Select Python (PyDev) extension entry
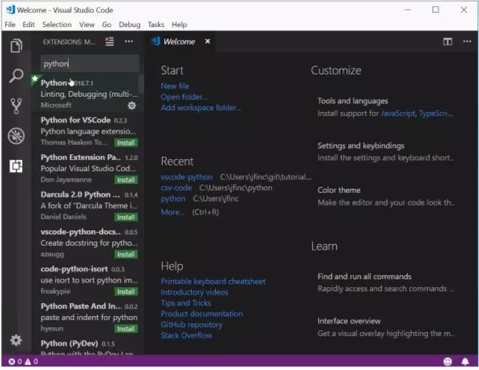This screenshot has width=479, height=370. 87,346
